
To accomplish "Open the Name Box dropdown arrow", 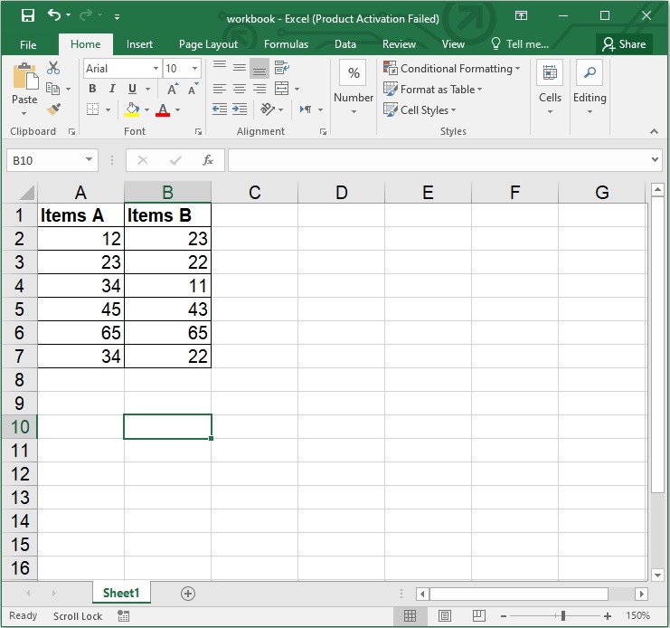I will click(x=89, y=160).
